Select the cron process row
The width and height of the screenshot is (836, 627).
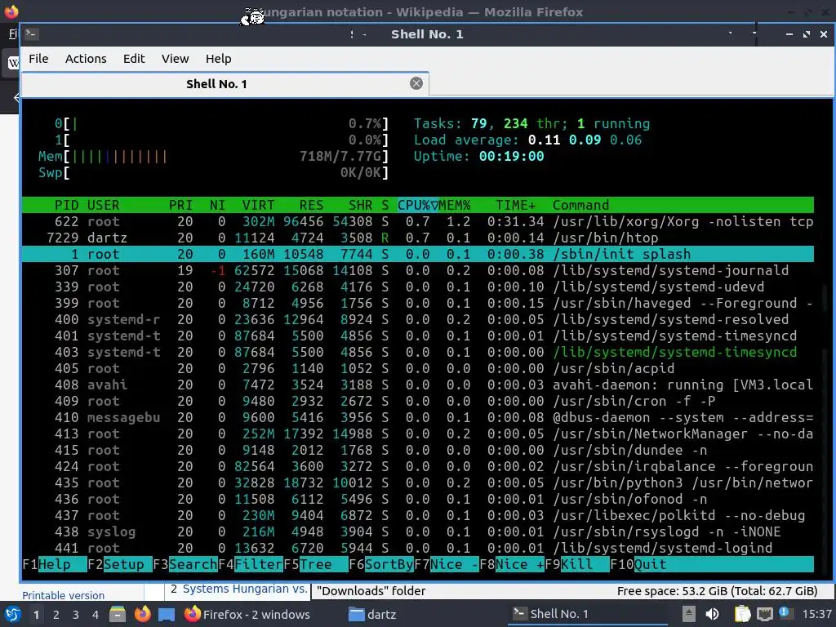(x=418, y=401)
